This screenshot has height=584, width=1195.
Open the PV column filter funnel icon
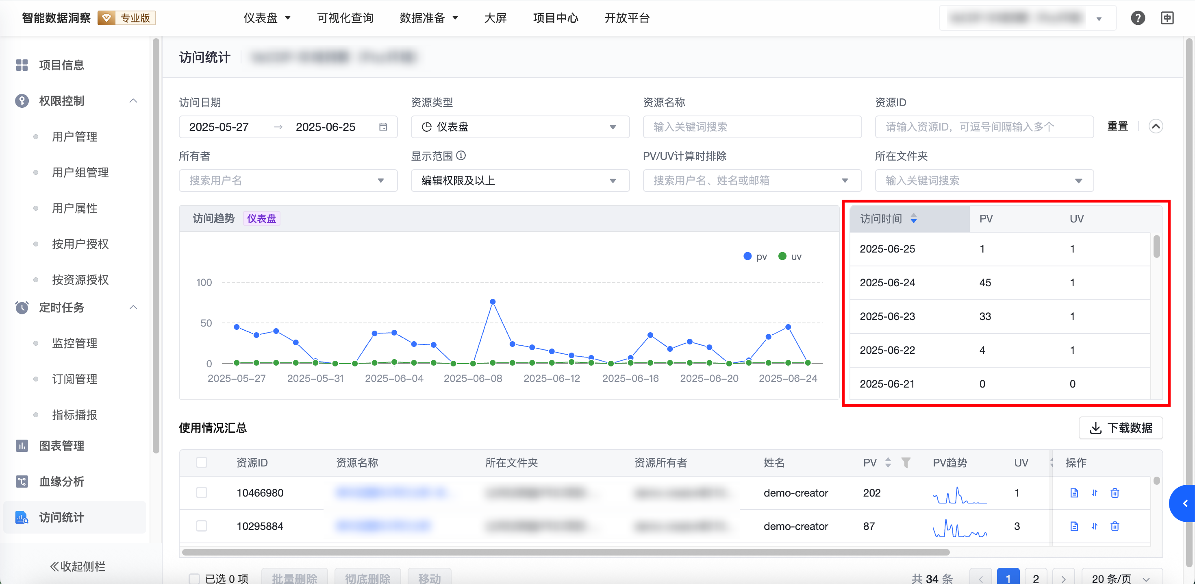tap(906, 462)
